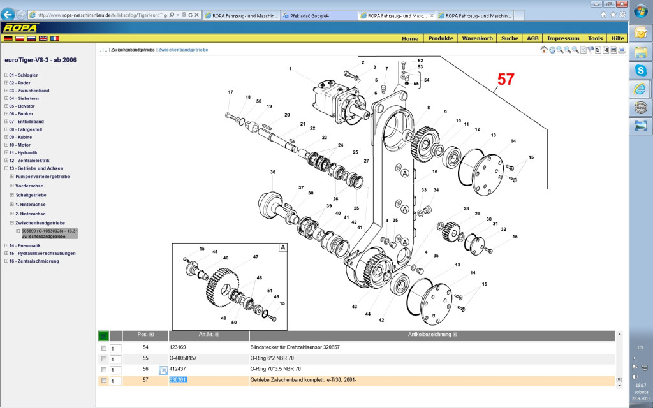
Task: Expand 03 - Zwischenband tree node
Action: coord(6,91)
